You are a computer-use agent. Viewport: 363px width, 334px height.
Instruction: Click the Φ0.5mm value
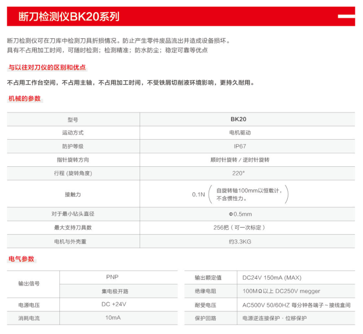pos(240,214)
